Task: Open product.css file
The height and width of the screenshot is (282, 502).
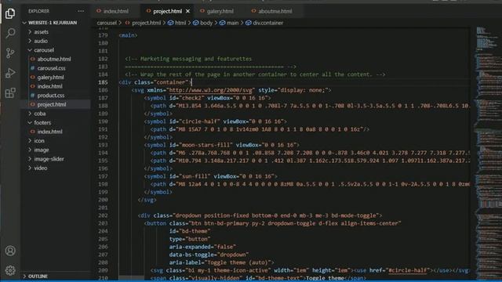Action: click(50, 96)
